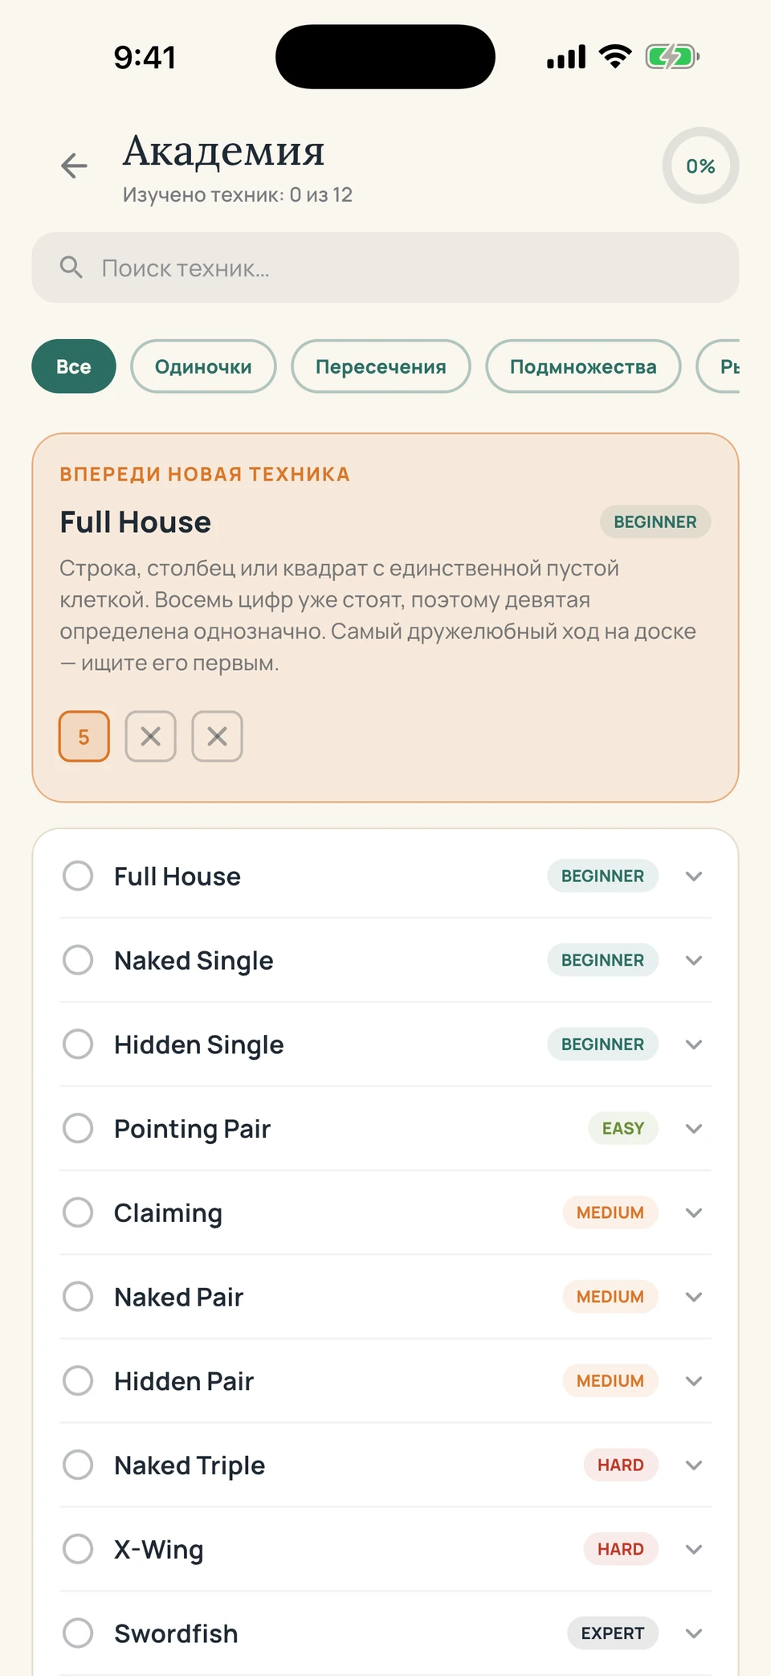Mark Full House technique as learned
771x1676 pixels.
pos(78,876)
